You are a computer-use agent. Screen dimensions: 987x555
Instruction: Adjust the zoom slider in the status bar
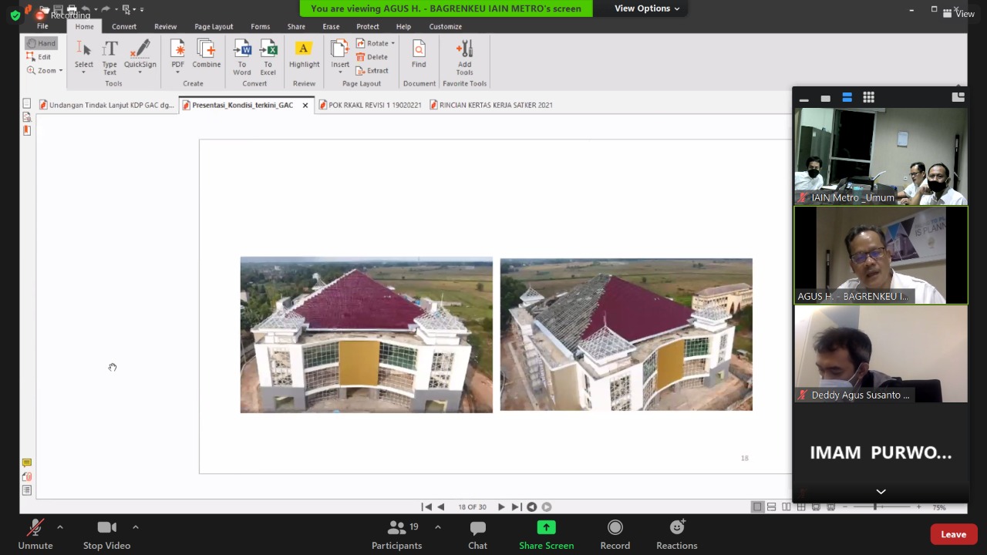[874, 507]
